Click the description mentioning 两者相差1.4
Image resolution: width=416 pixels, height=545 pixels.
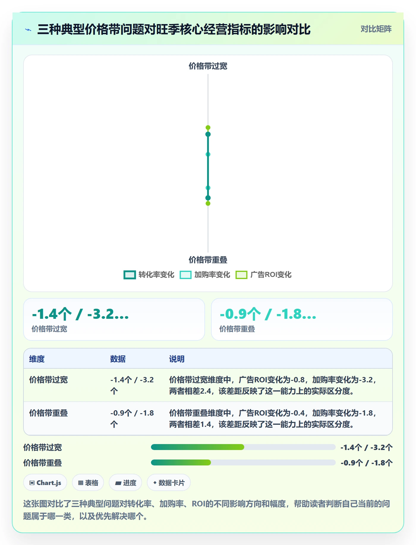click(273, 419)
